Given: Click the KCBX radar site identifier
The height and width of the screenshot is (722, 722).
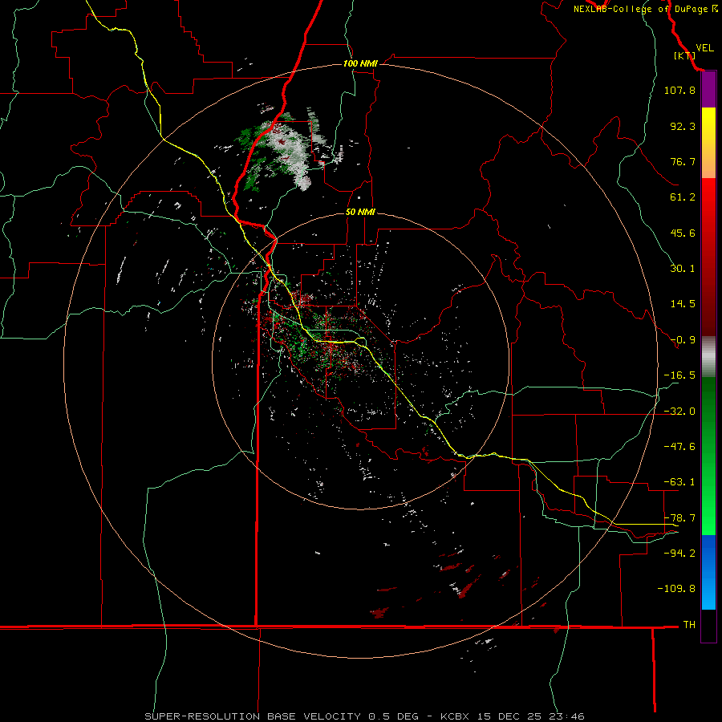Looking at the screenshot, I should [x=455, y=716].
